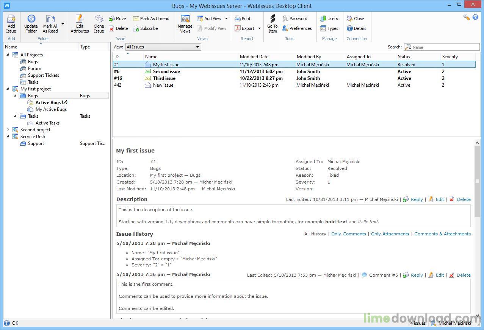Filter history to Only Comments

click(349, 234)
